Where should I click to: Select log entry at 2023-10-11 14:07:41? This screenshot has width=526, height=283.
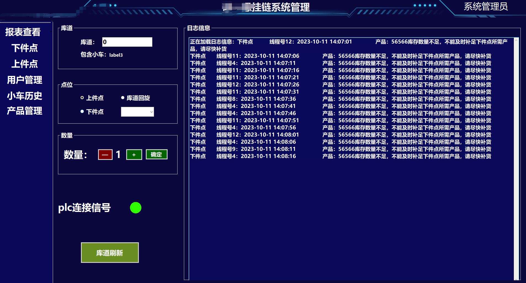coord(340,106)
